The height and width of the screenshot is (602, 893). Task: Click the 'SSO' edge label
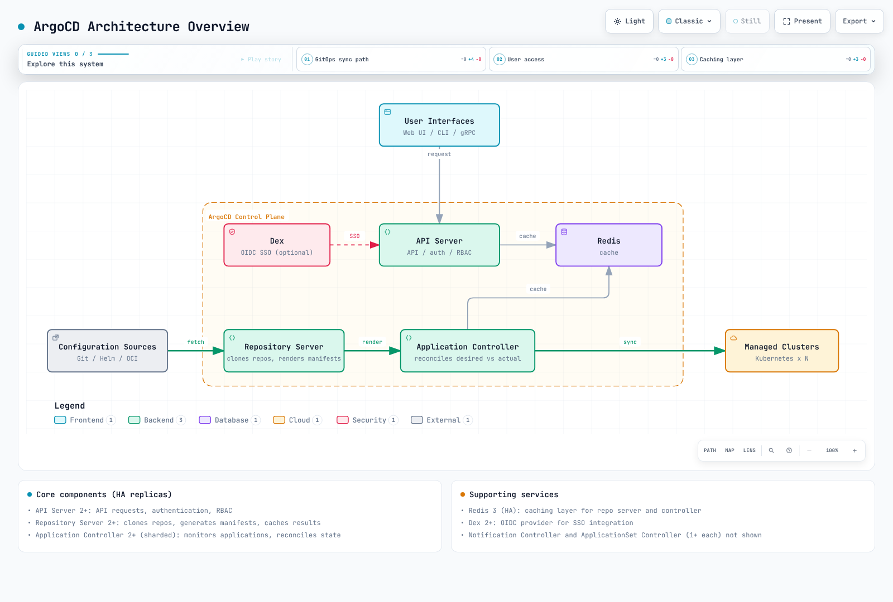point(354,236)
